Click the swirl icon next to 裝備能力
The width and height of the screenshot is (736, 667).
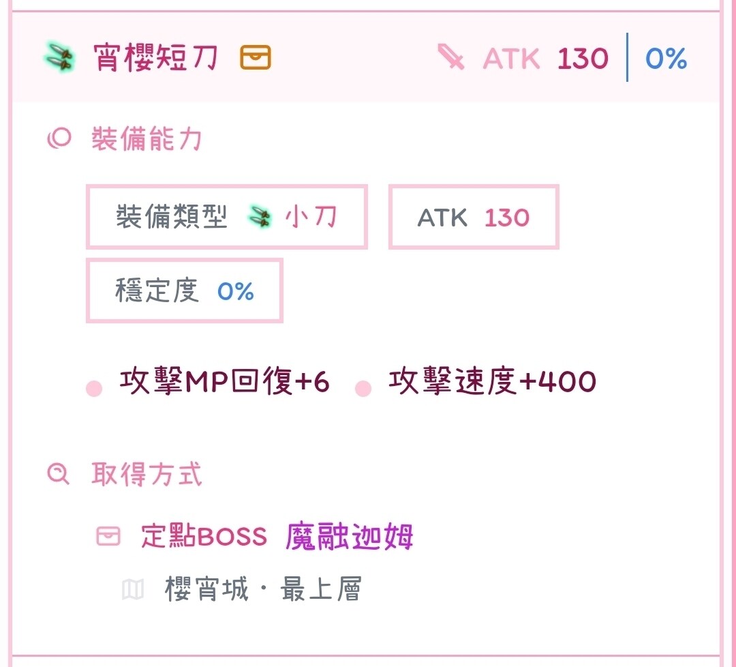59,138
